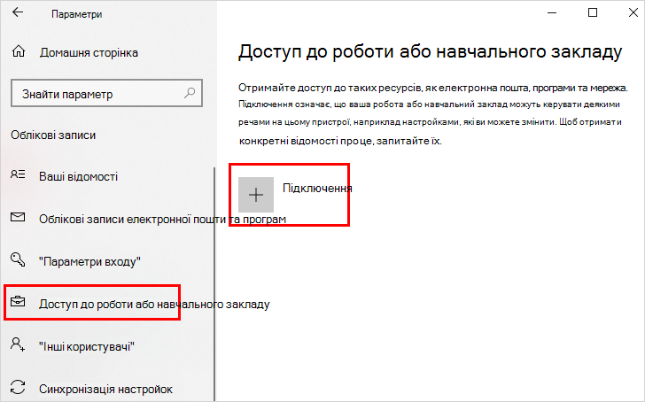Select the Ваші відомості person-lines icon
Viewport: 645px width, 402px height.
coord(18,174)
